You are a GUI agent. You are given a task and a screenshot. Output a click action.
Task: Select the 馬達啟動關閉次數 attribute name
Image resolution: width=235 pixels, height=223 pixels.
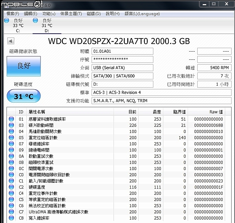45,132
